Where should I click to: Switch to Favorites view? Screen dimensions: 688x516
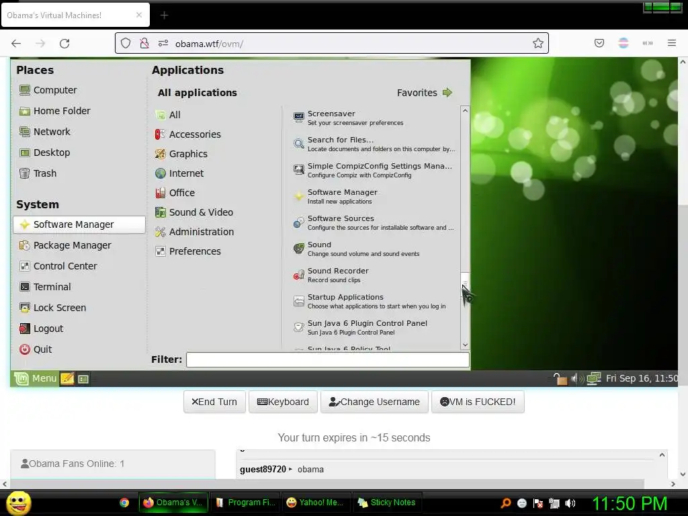pyautogui.click(x=425, y=93)
